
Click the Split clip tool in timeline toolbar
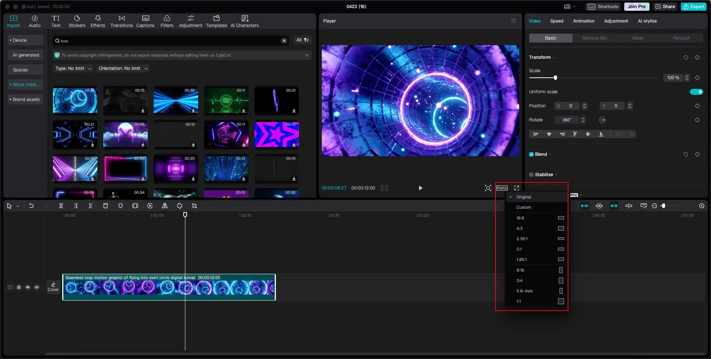(61, 206)
